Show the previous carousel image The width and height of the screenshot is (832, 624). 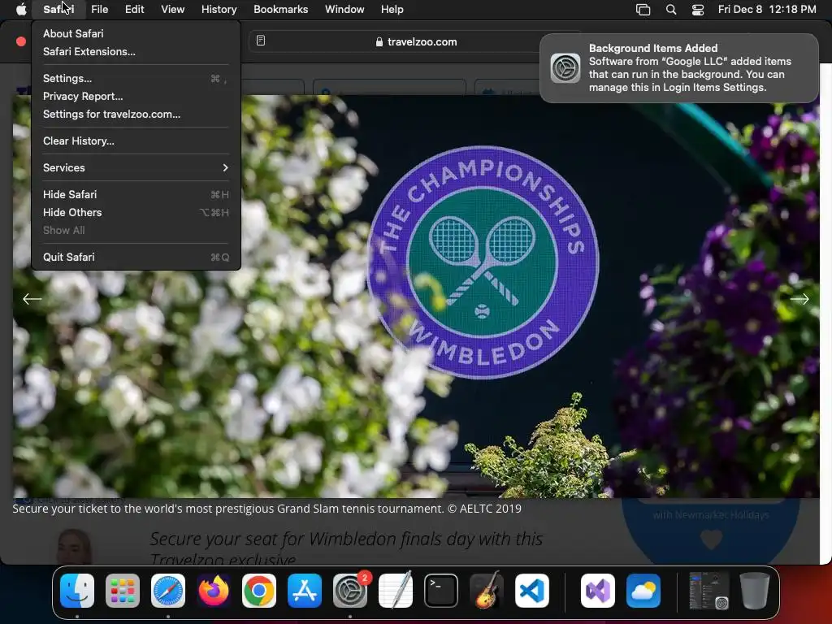click(32, 299)
